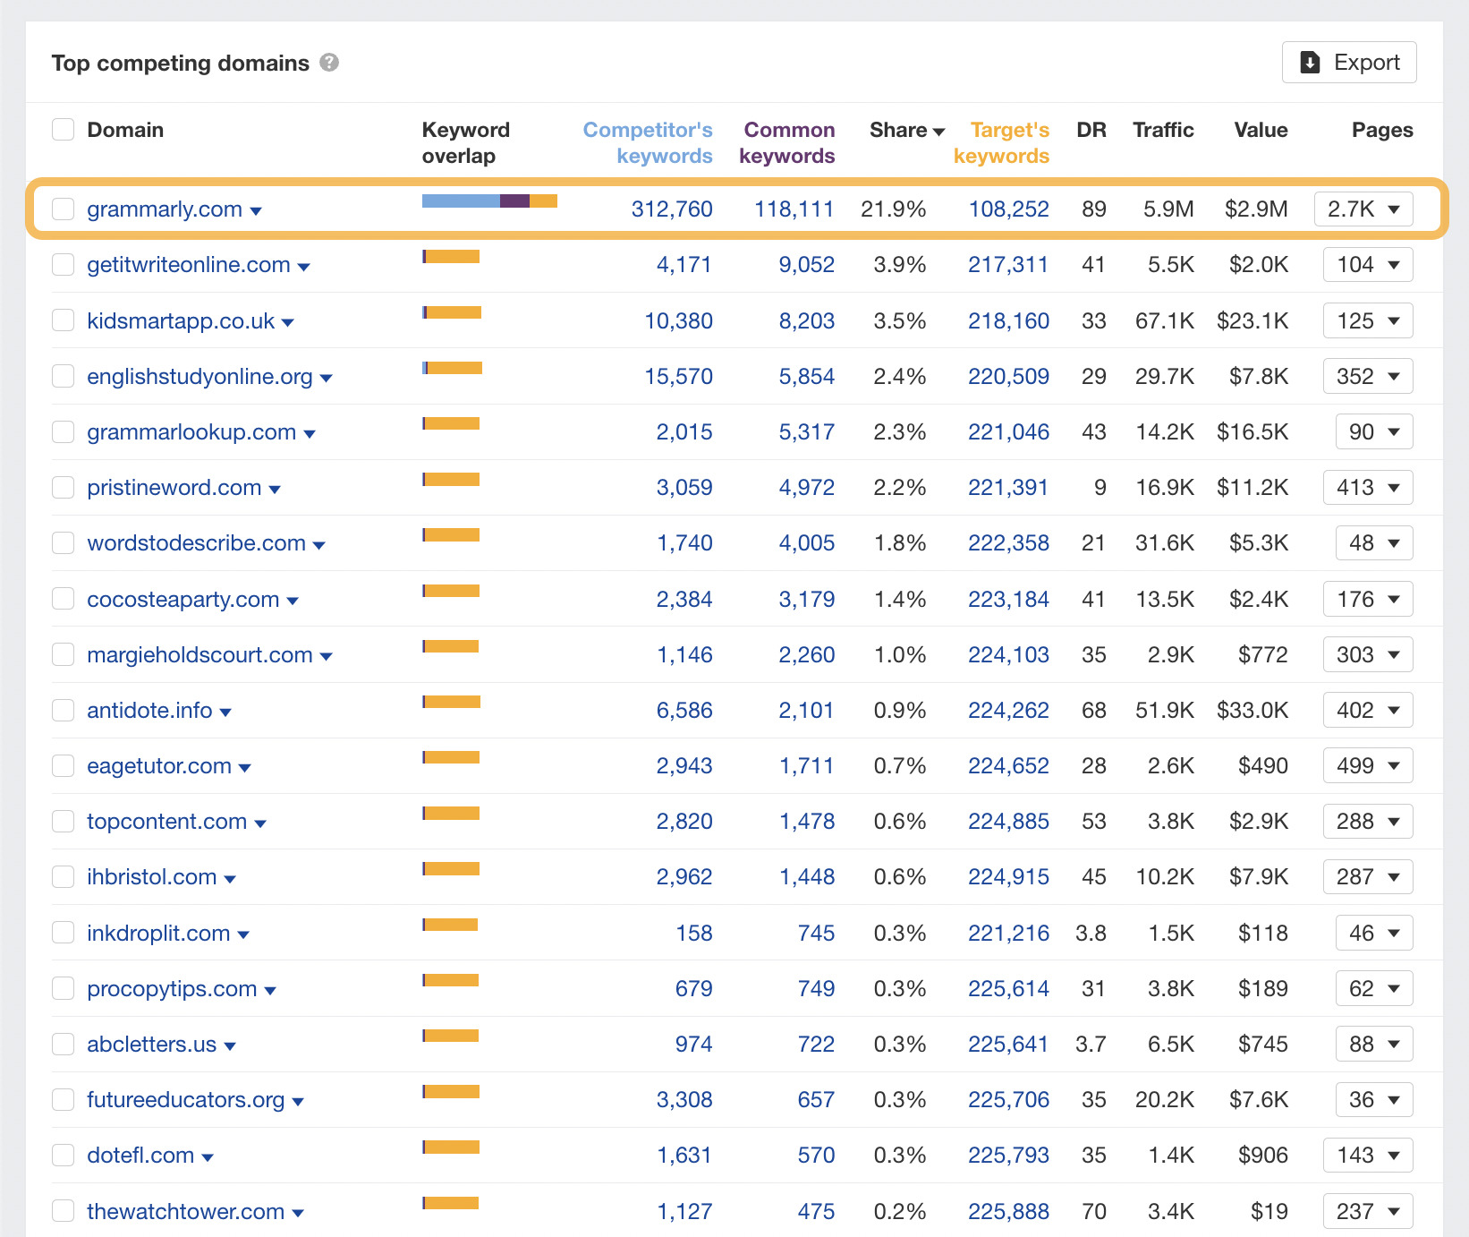
Task: Open the 217,311 target's keywords link
Action: coord(1008,264)
